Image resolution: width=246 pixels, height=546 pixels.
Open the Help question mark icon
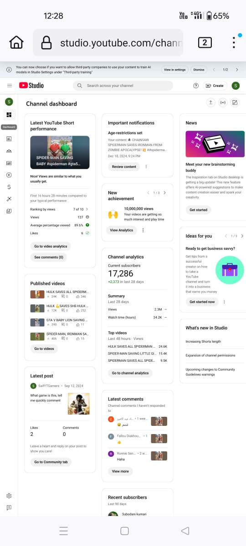click(196, 86)
